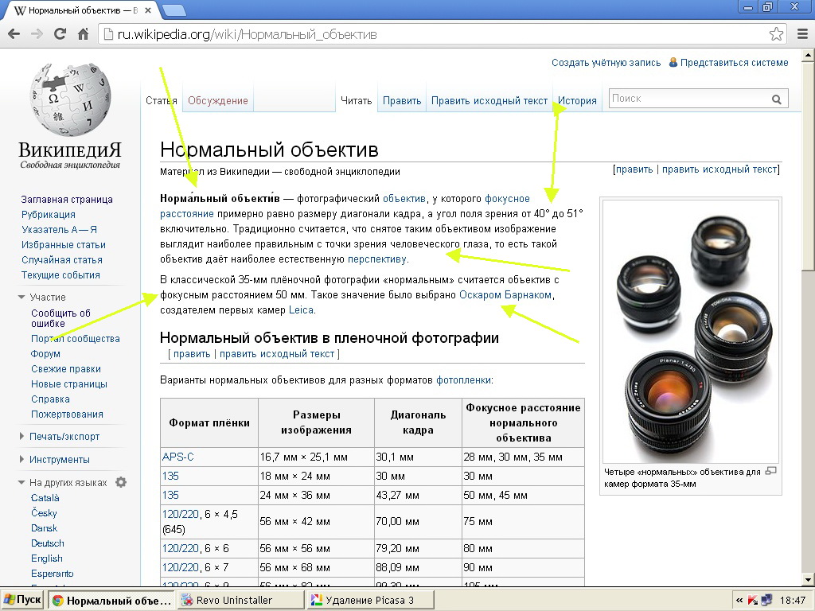Click the address bar URL
Screen dimensions: 815x611
pos(247,35)
